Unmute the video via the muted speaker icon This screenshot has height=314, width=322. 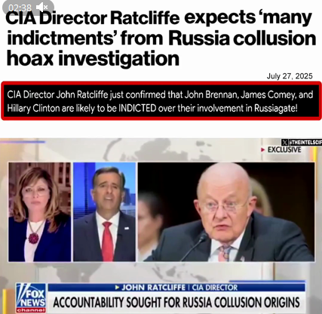41,8
